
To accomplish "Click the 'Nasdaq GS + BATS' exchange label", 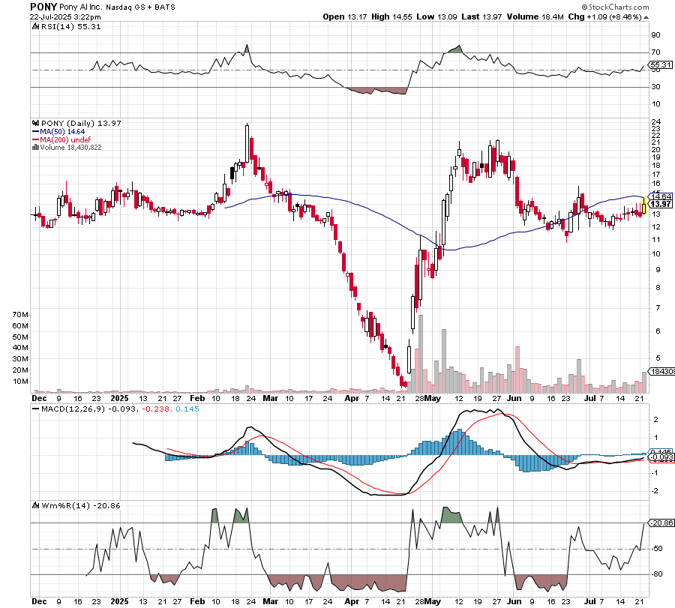I will 140,7.
